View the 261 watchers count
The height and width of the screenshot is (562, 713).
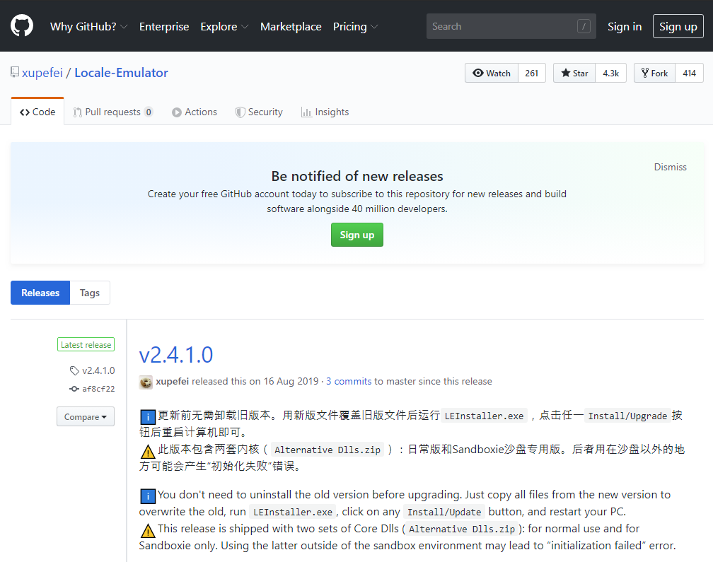pyautogui.click(x=532, y=73)
